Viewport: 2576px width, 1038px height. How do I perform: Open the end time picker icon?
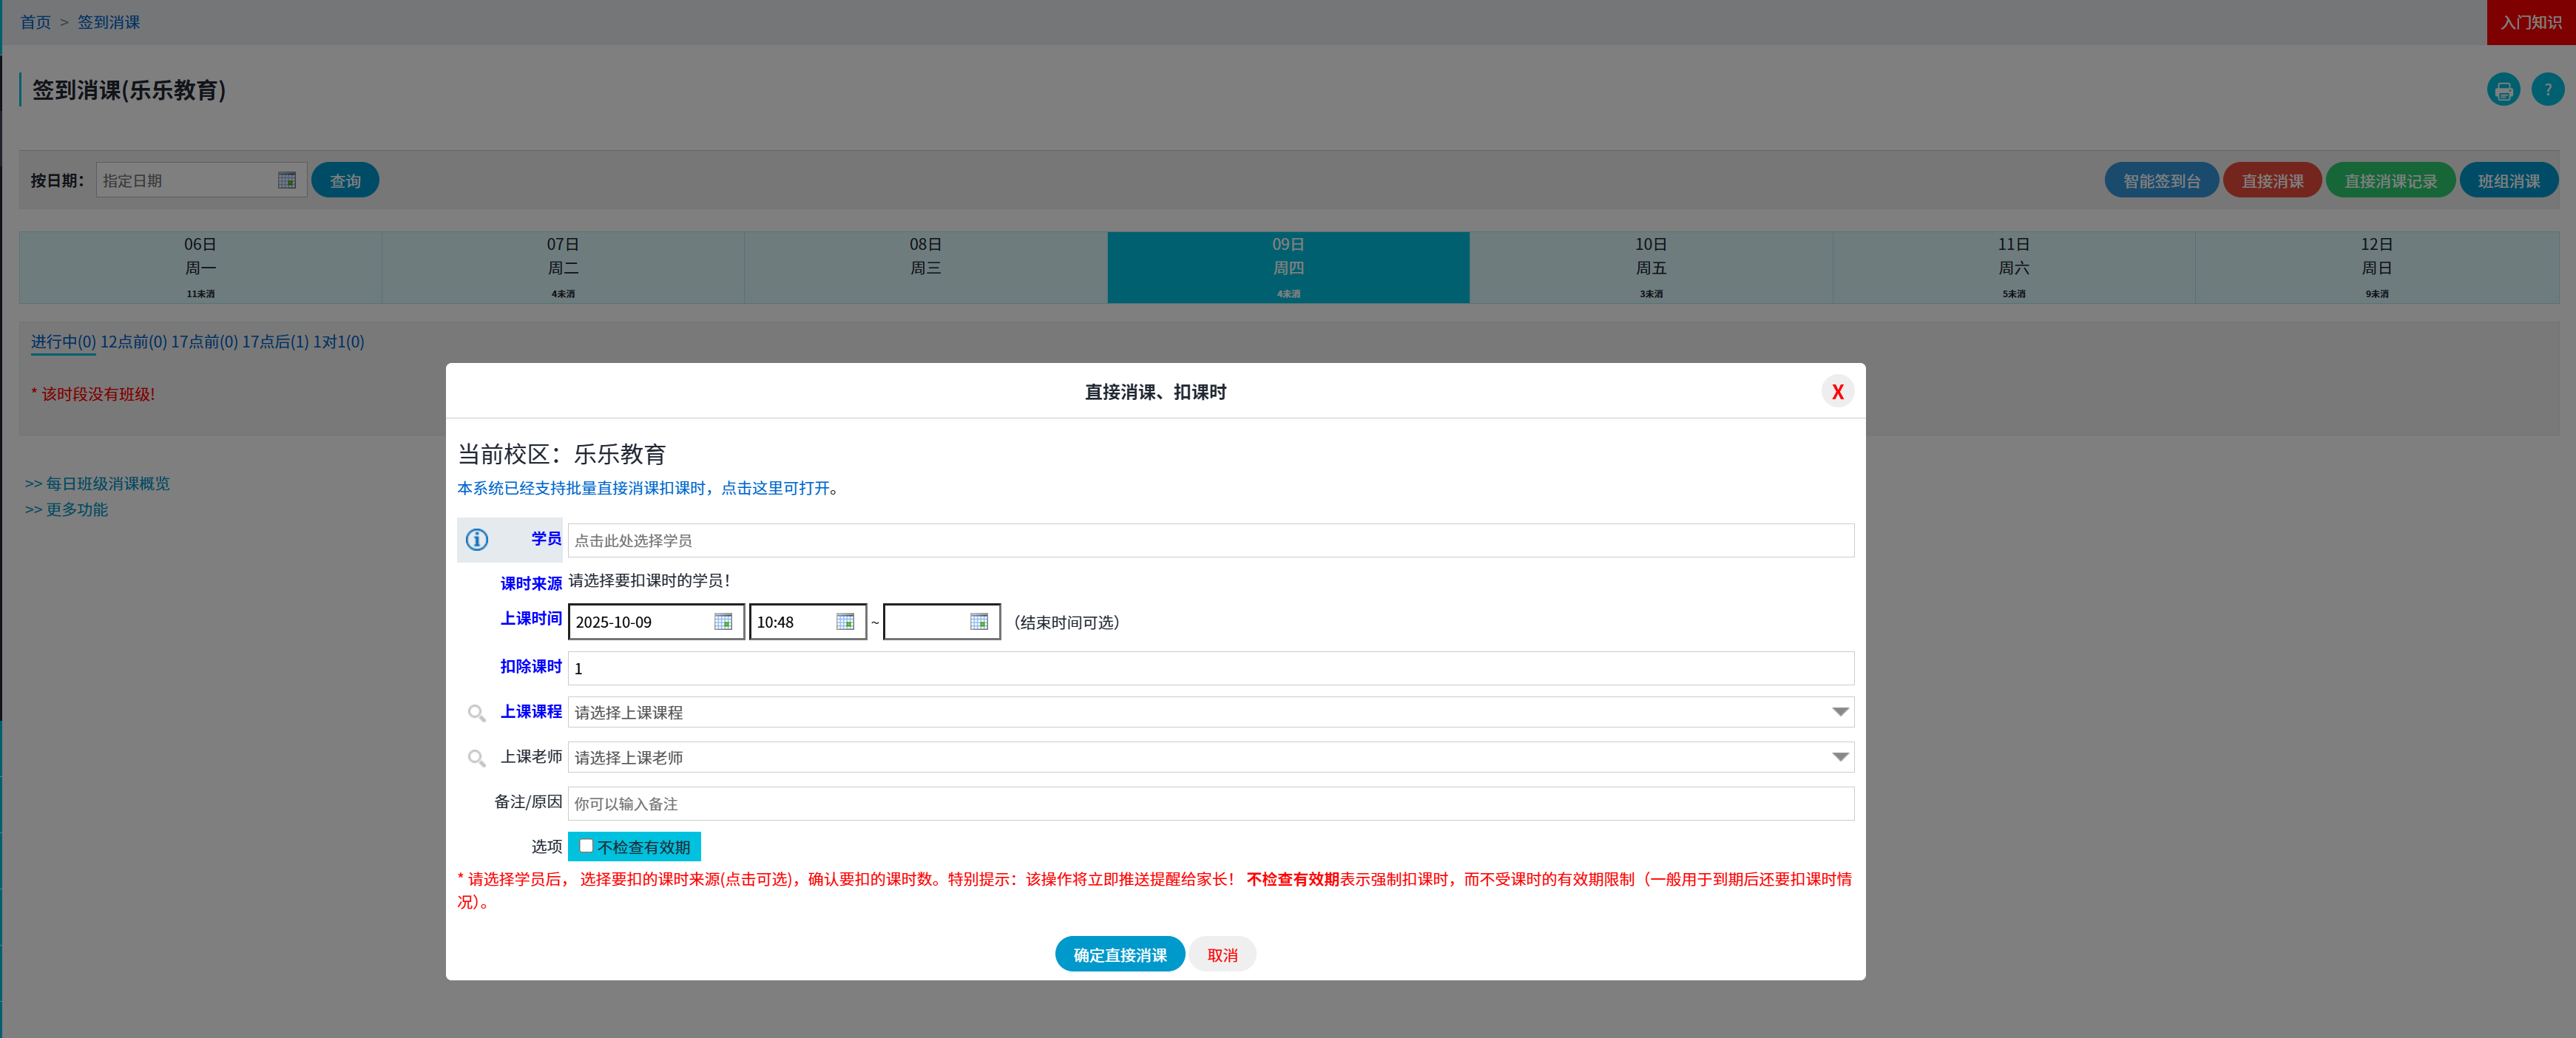(979, 622)
